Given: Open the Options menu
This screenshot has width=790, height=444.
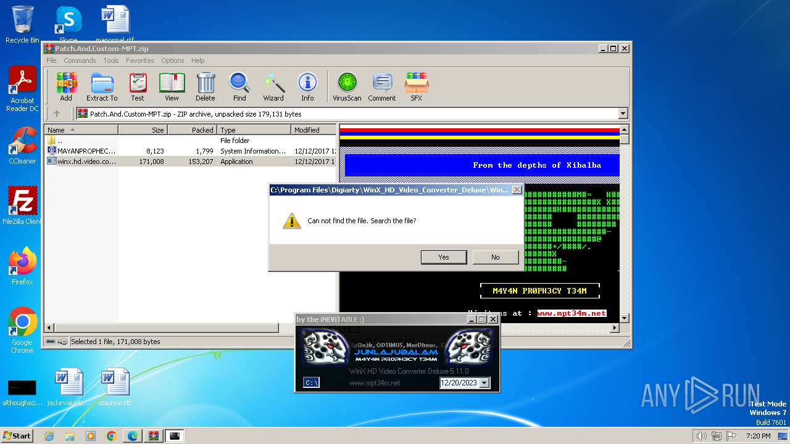Looking at the screenshot, I should (173, 60).
